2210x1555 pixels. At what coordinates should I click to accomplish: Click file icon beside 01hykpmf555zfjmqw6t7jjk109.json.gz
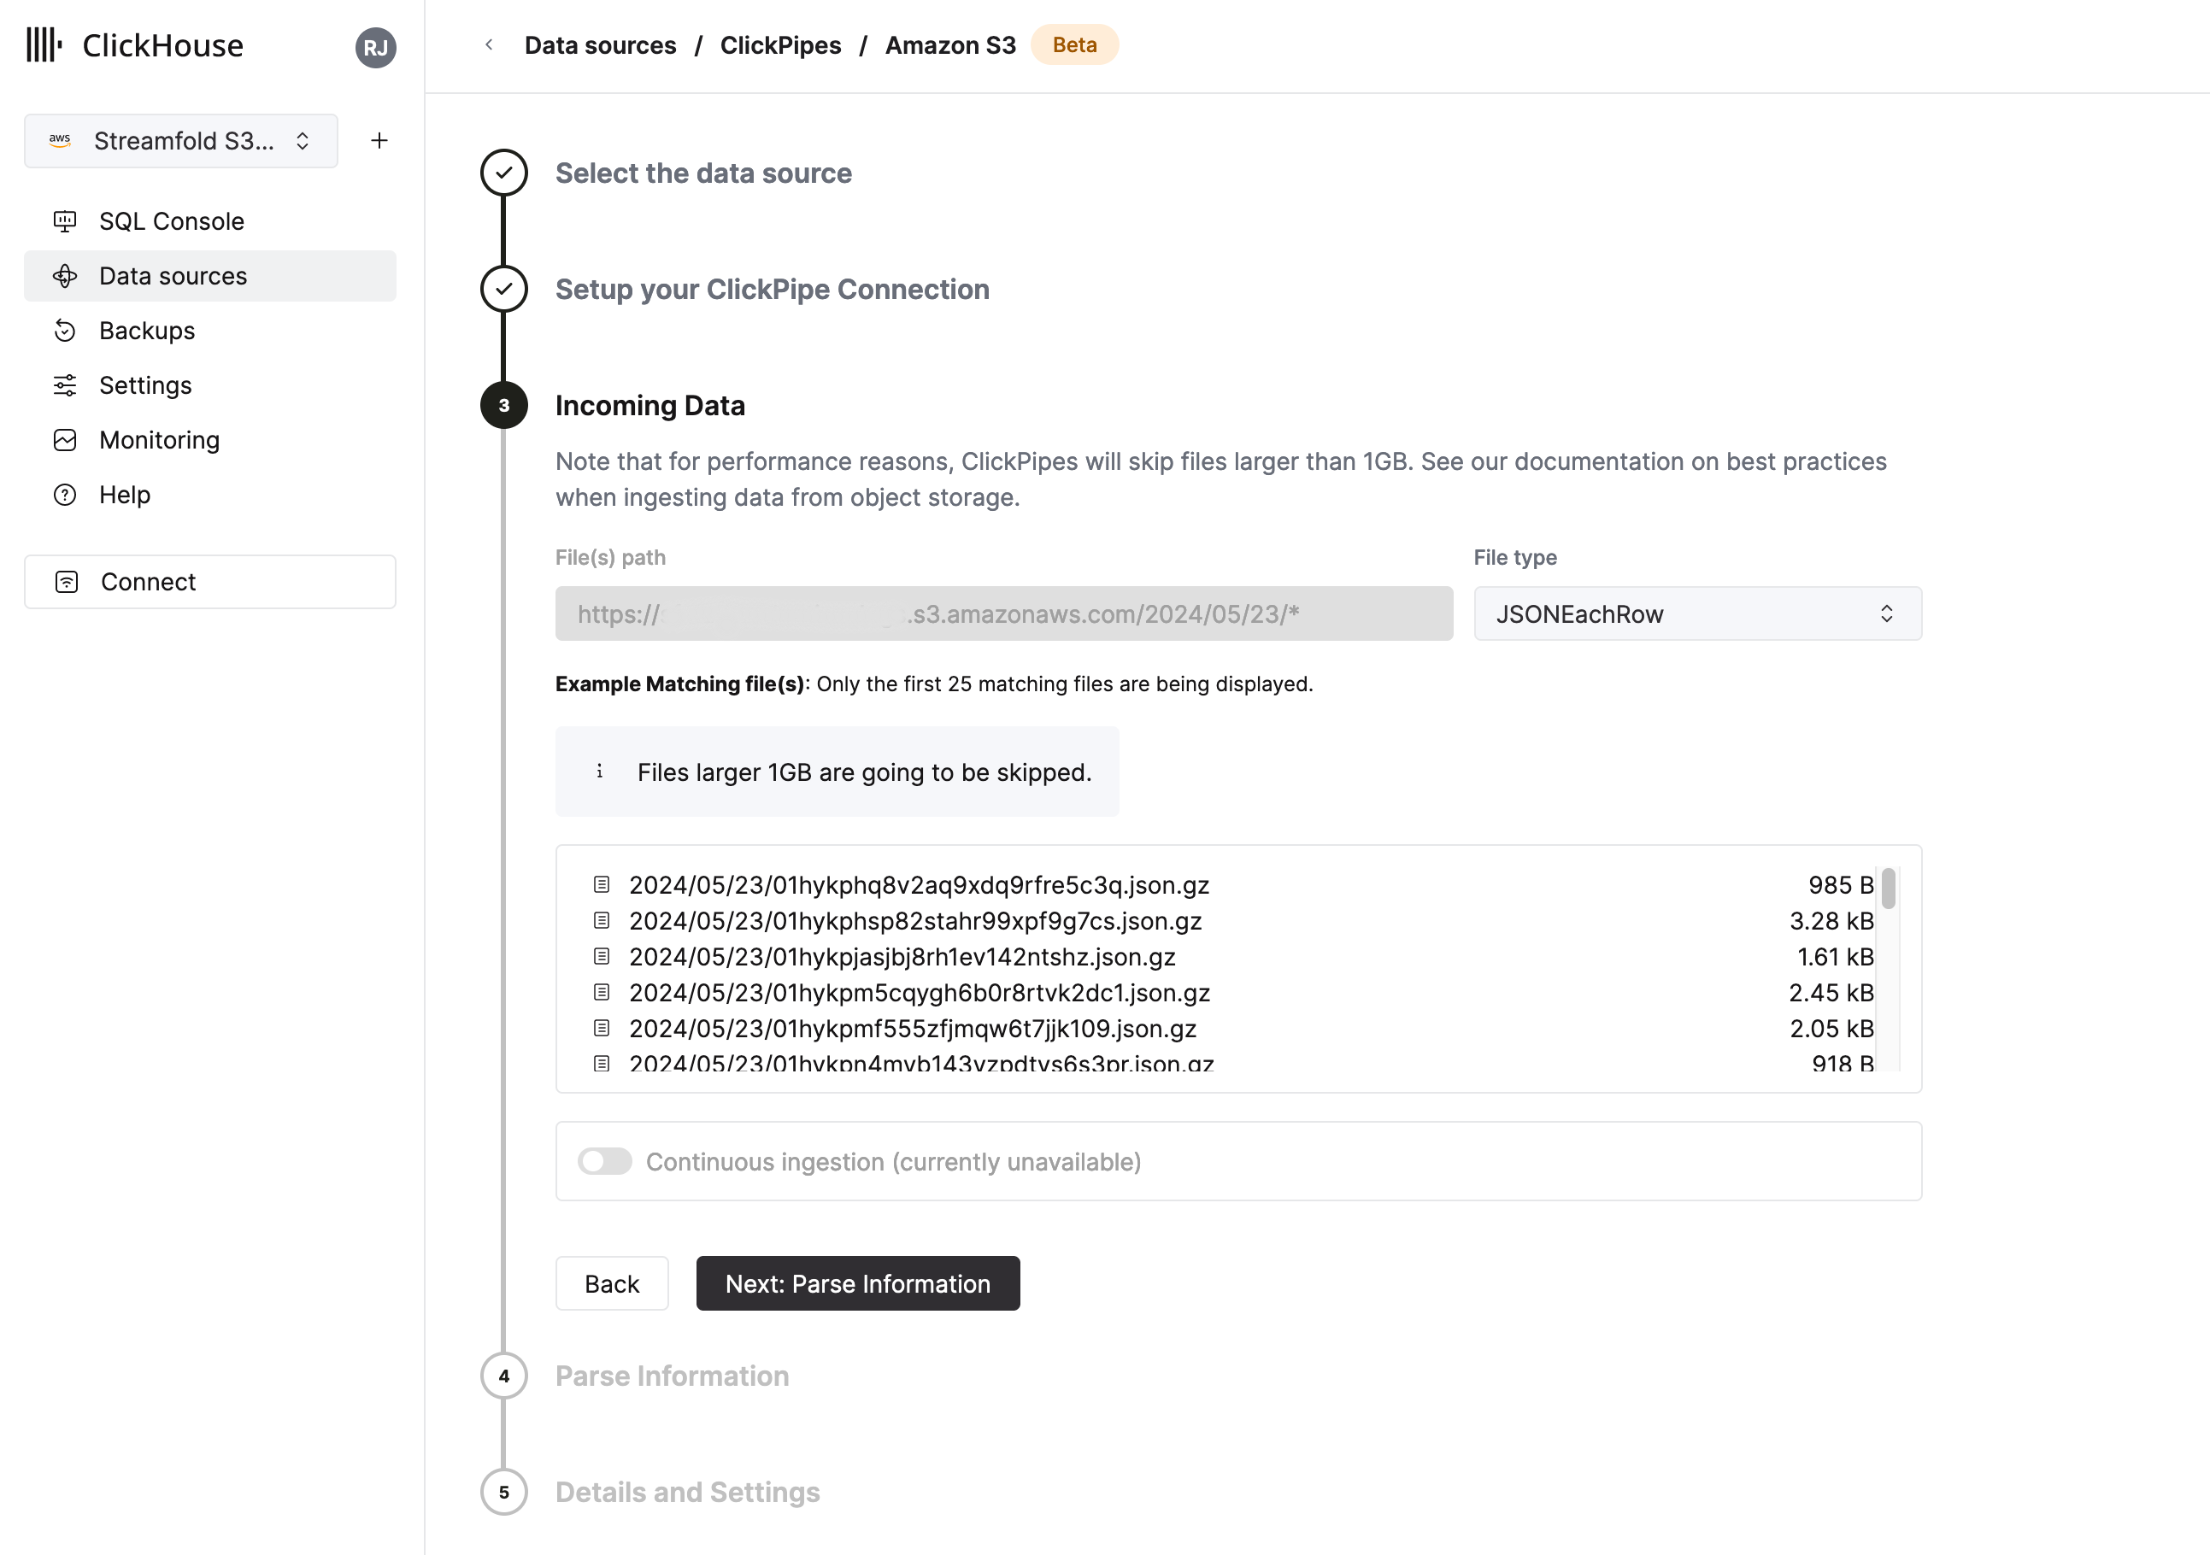tap(602, 1029)
